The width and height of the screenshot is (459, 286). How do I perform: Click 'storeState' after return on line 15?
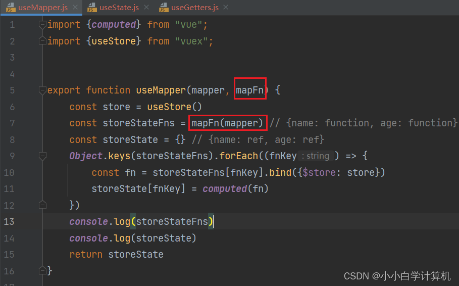(x=136, y=254)
